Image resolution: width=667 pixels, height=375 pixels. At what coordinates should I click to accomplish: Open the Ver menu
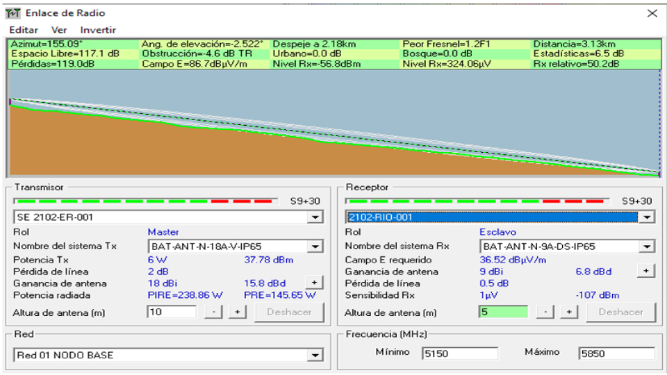coord(59,30)
